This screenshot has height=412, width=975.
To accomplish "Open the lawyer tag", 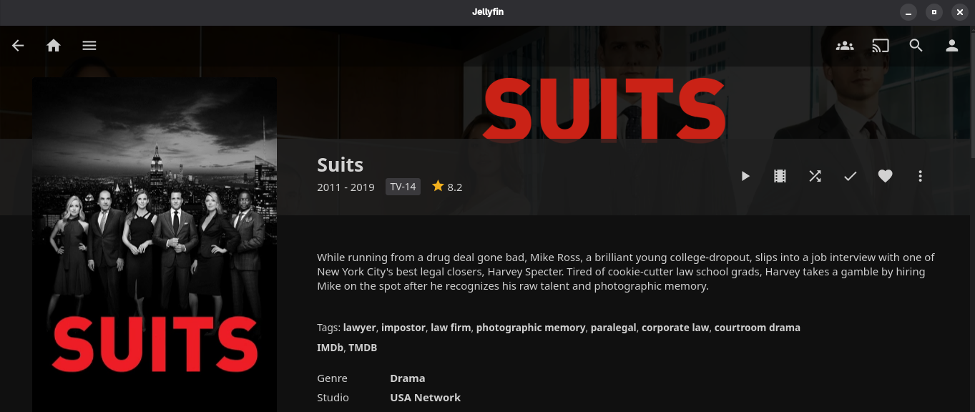I will [359, 328].
